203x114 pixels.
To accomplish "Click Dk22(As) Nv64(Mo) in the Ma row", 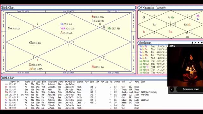I will pyautogui.click(x=149, y=92).
